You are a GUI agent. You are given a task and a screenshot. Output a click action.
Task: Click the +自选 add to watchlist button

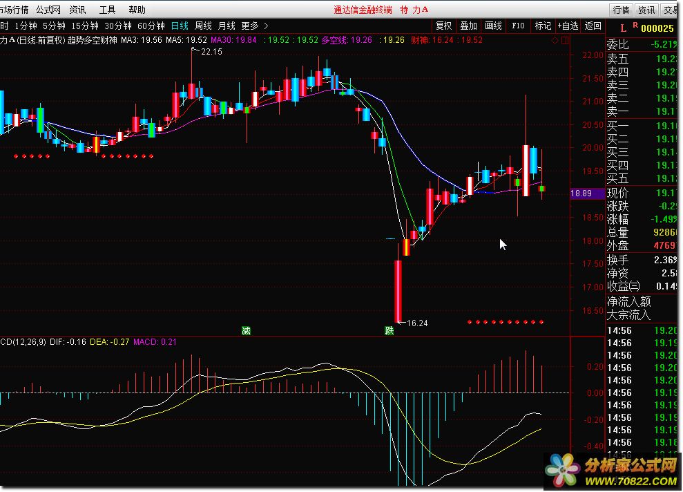568,26
